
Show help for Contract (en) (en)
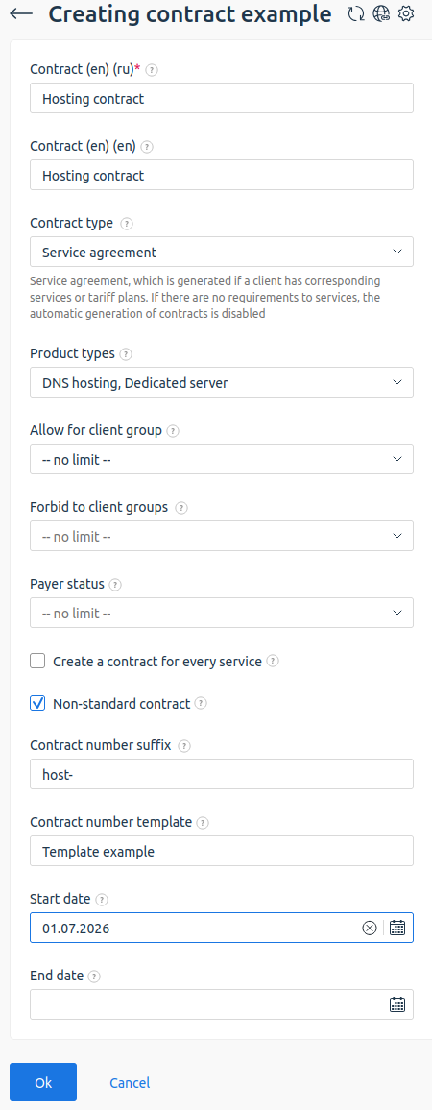point(147,147)
